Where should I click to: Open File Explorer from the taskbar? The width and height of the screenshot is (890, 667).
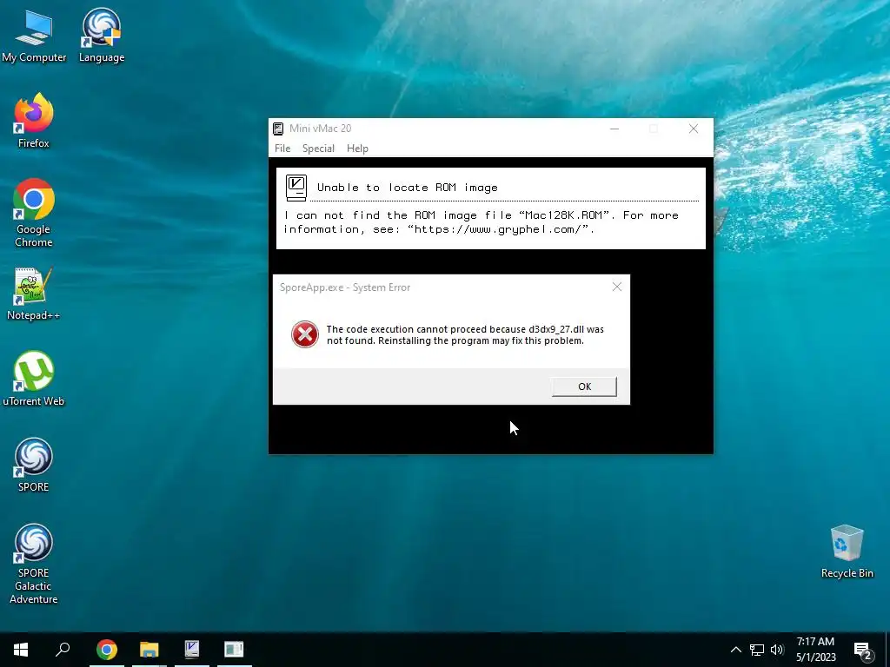point(149,650)
